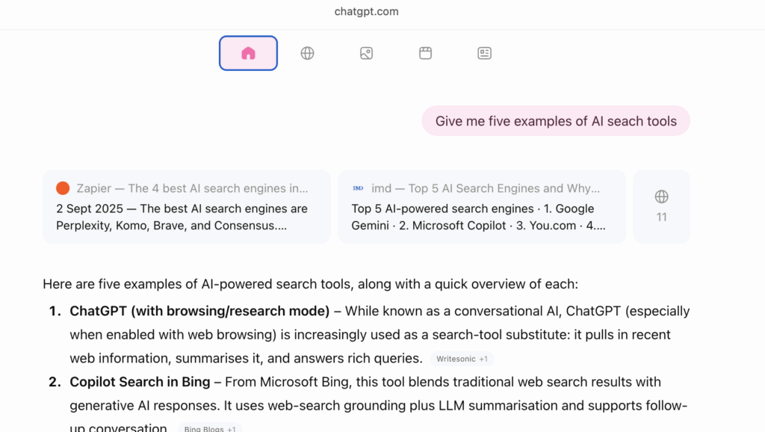Image resolution: width=765 pixels, height=432 pixels.
Task: Switch to the globe web results tab
Action: [x=307, y=53]
